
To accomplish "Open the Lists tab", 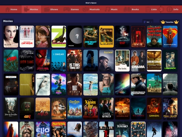I will (151, 9).
